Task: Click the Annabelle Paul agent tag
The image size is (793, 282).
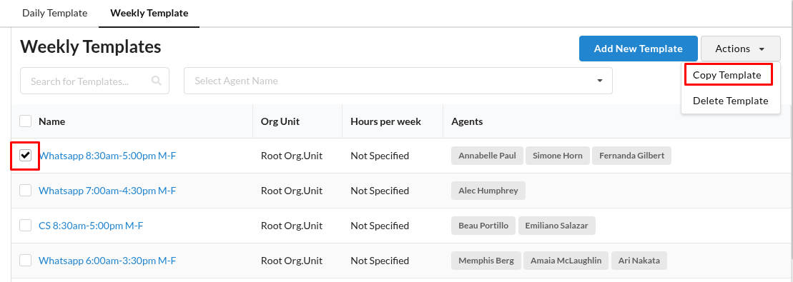Action: click(x=487, y=156)
